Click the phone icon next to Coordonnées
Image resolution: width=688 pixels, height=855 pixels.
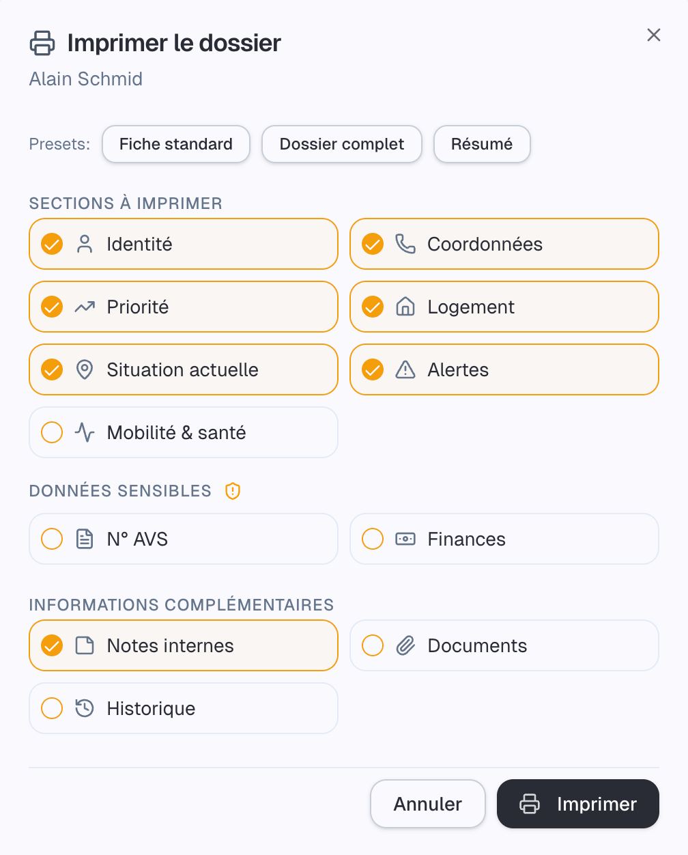(x=406, y=244)
